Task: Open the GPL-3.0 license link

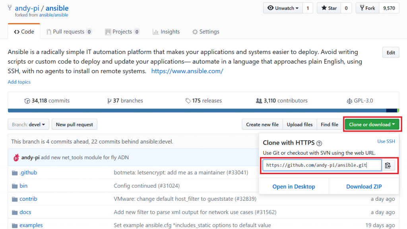Action: [360, 101]
